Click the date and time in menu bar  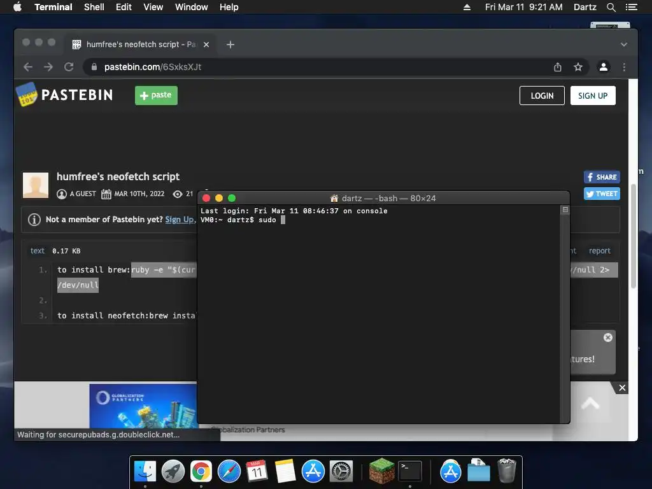pos(523,7)
